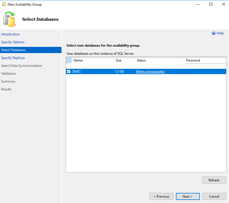229x203 pixels.
Task: Click the blue Help question-mark icon
Action: coord(214,33)
